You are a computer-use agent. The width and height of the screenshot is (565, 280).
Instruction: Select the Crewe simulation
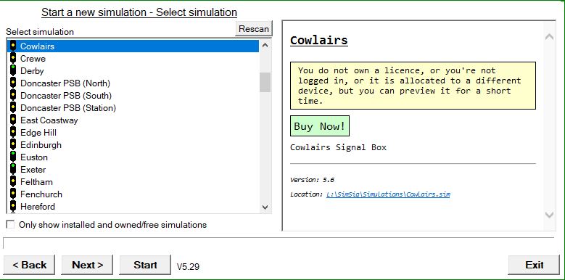tap(133, 58)
